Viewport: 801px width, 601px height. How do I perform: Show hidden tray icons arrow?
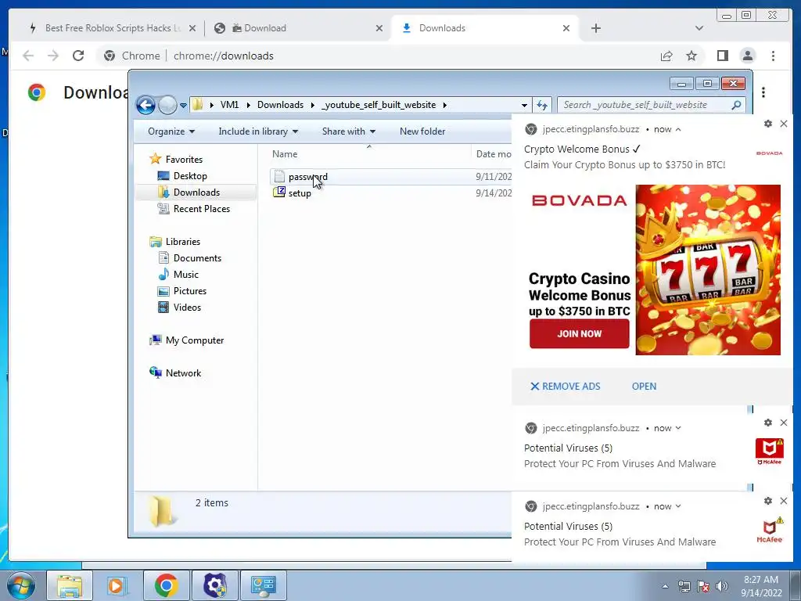665,586
